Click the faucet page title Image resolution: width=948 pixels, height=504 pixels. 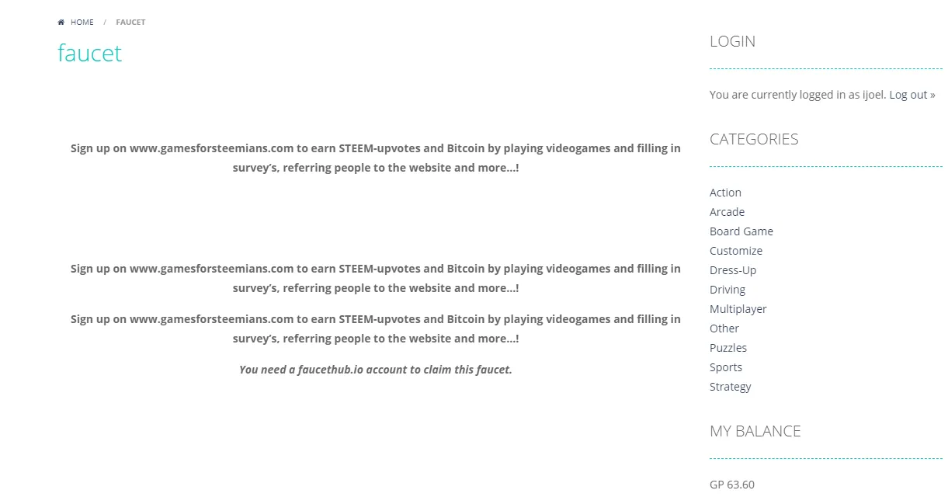click(90, 53)
